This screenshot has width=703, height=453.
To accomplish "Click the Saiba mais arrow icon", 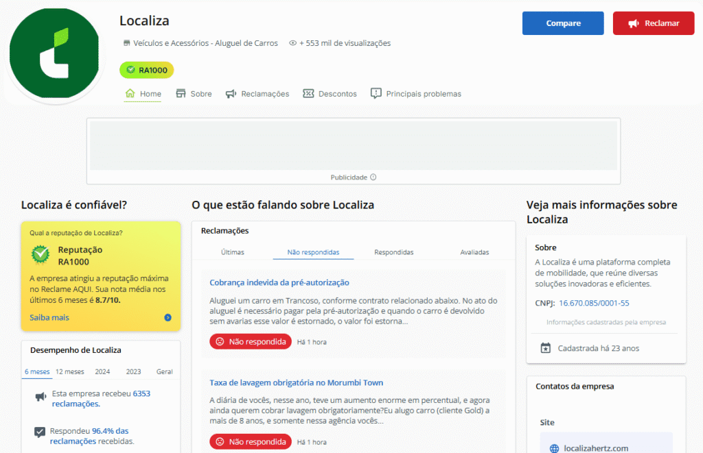I will coord(168,317).
